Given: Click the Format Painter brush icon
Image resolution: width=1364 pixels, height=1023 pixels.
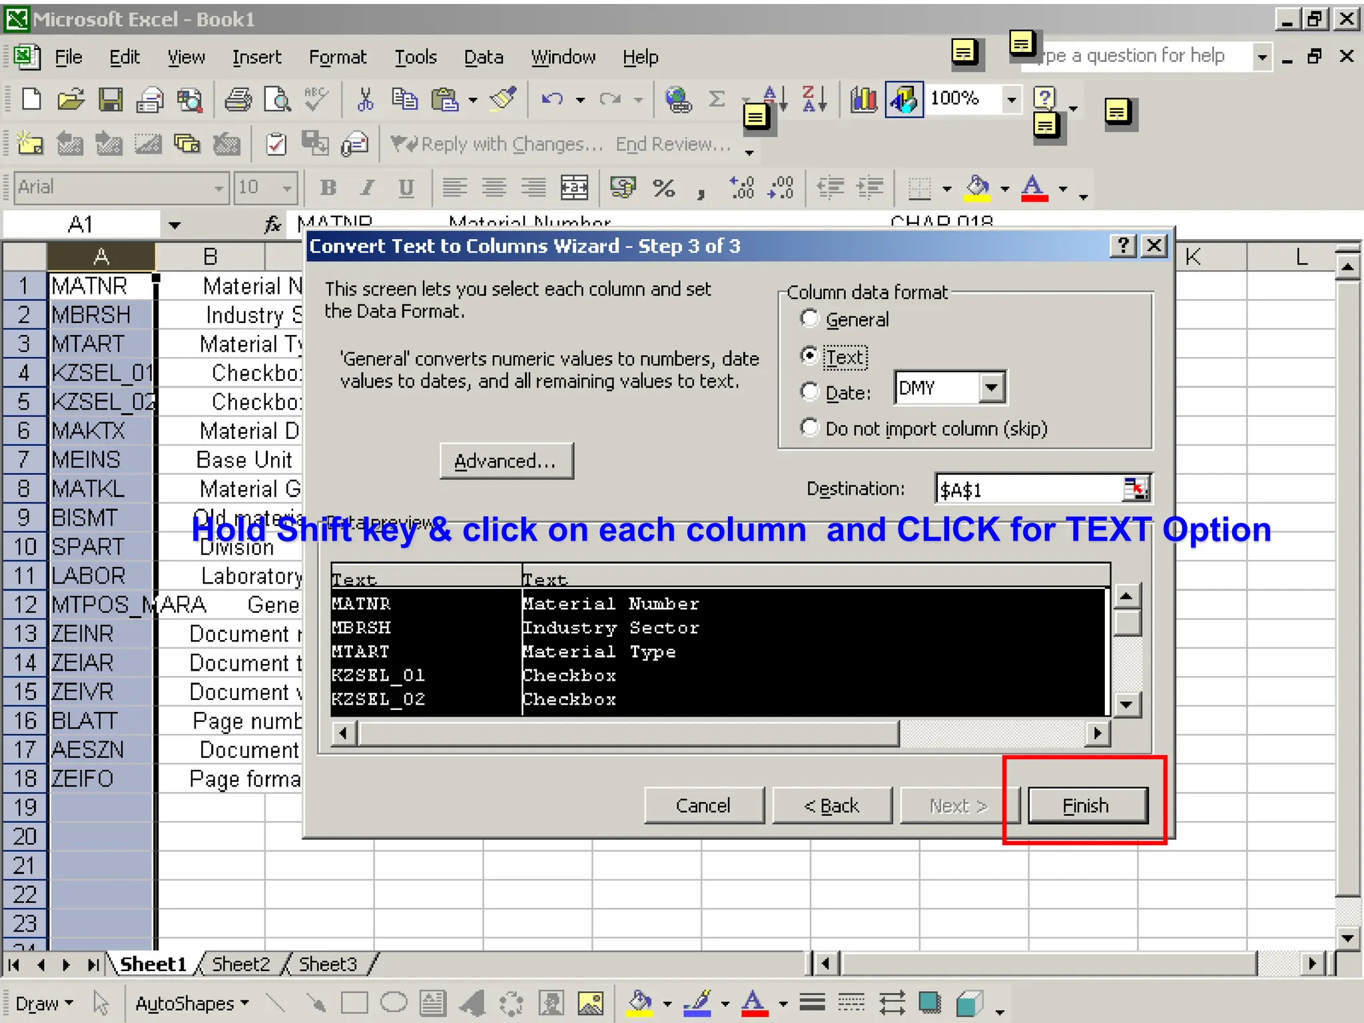Looking at the screenshot, I should pyautogui.click(x=503, y=100).
